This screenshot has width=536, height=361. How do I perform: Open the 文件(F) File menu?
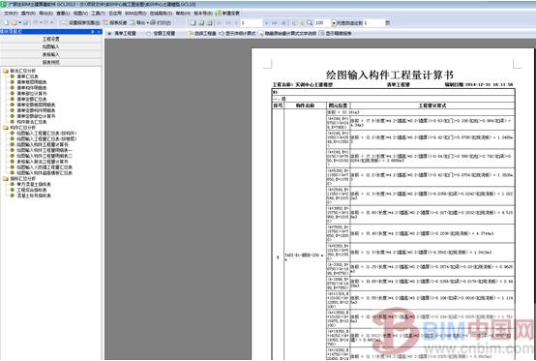tap(11, 14)
